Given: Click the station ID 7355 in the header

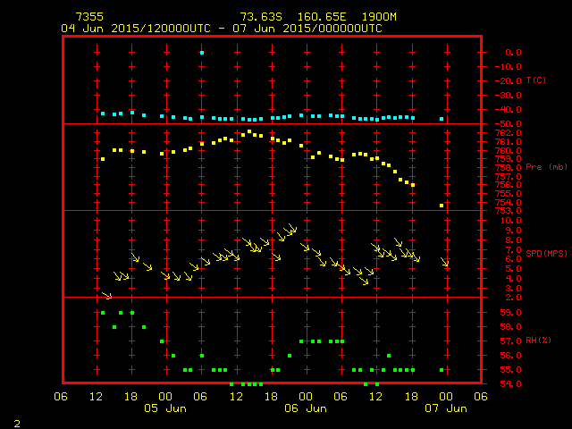Looking at the screenshot, I should click(89, 17).
